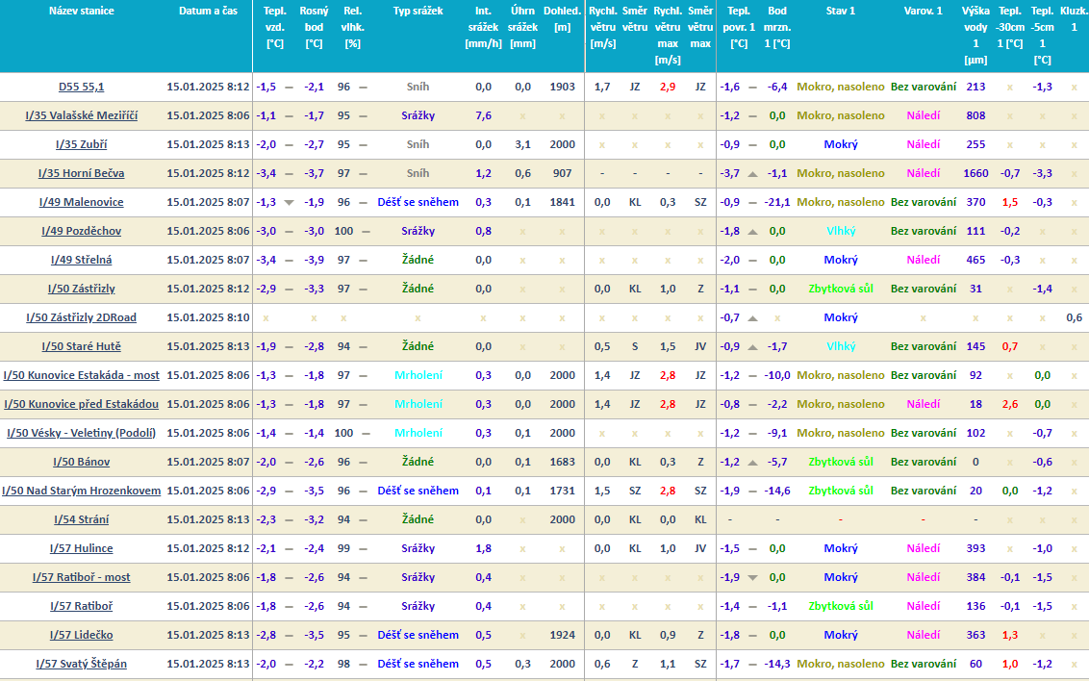Image resolution: width=1089 pixels, height=681 pixels.
Task: Click the Déšť se sněhem cell for I/57 Lidečko
Action: 418,635
